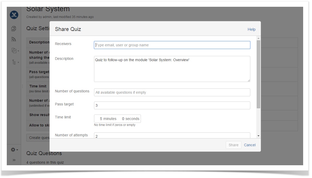
Task: Expand the page tree icon in the sidebar
Action: [x=15, y=62]
